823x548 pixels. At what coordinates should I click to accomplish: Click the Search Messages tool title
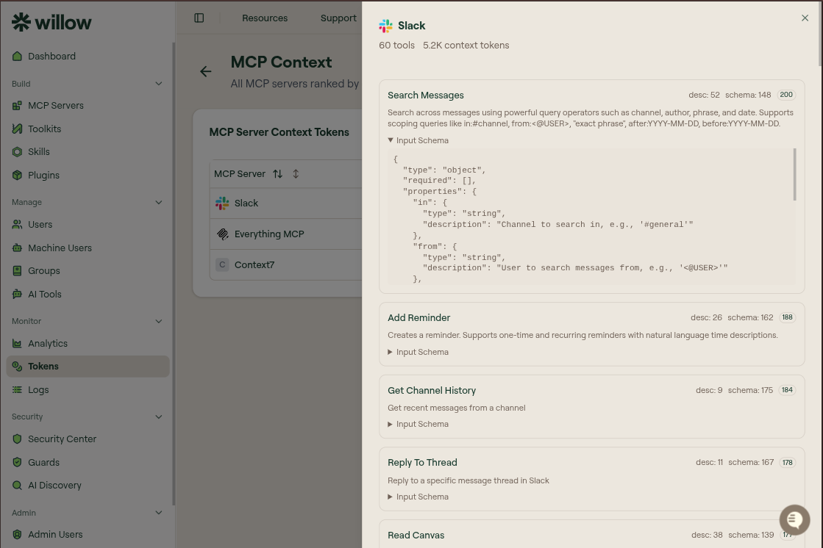tap(426, 95)
